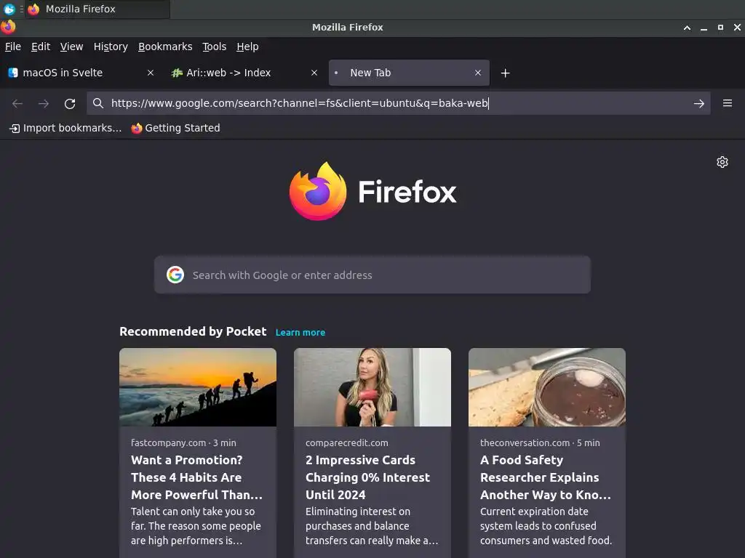Reload the current page
Screen dimensions: 745x558
tap(70, 103)
